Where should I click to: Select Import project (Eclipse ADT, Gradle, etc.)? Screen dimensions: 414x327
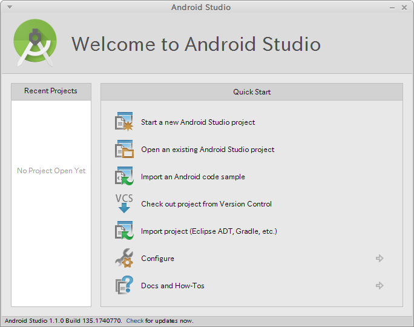tap(209, 231)
